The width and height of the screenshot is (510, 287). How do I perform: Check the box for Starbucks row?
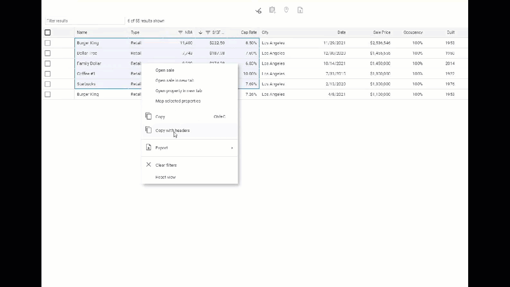pos(47,84)
